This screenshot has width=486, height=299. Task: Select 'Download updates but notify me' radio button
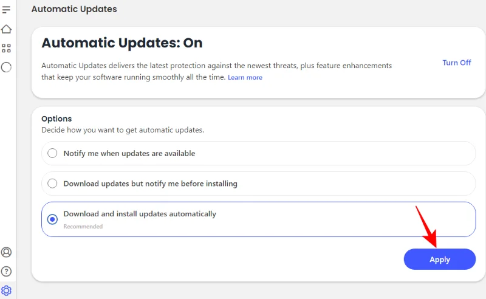tap(52, 184)
